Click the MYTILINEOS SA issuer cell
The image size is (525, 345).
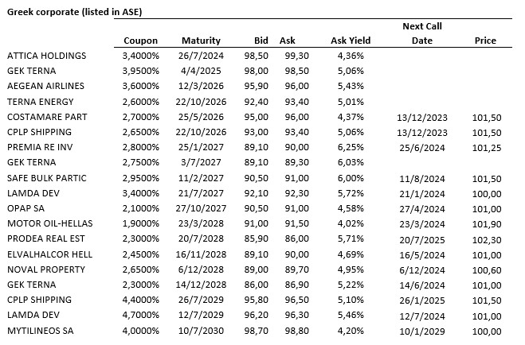[41, 331]
